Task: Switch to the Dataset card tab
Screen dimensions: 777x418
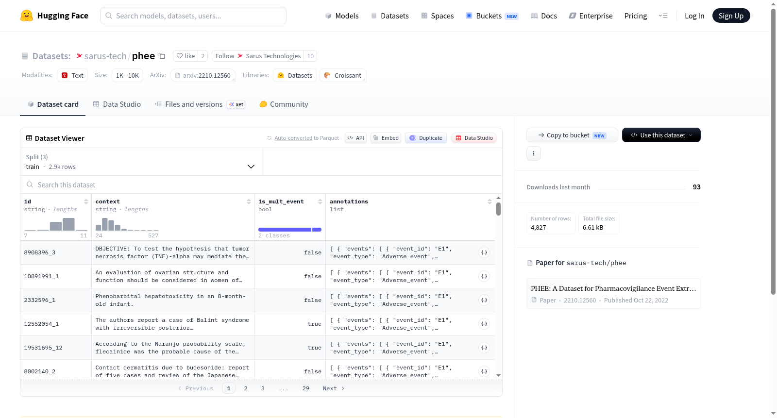Action: [x=53, y=104]
